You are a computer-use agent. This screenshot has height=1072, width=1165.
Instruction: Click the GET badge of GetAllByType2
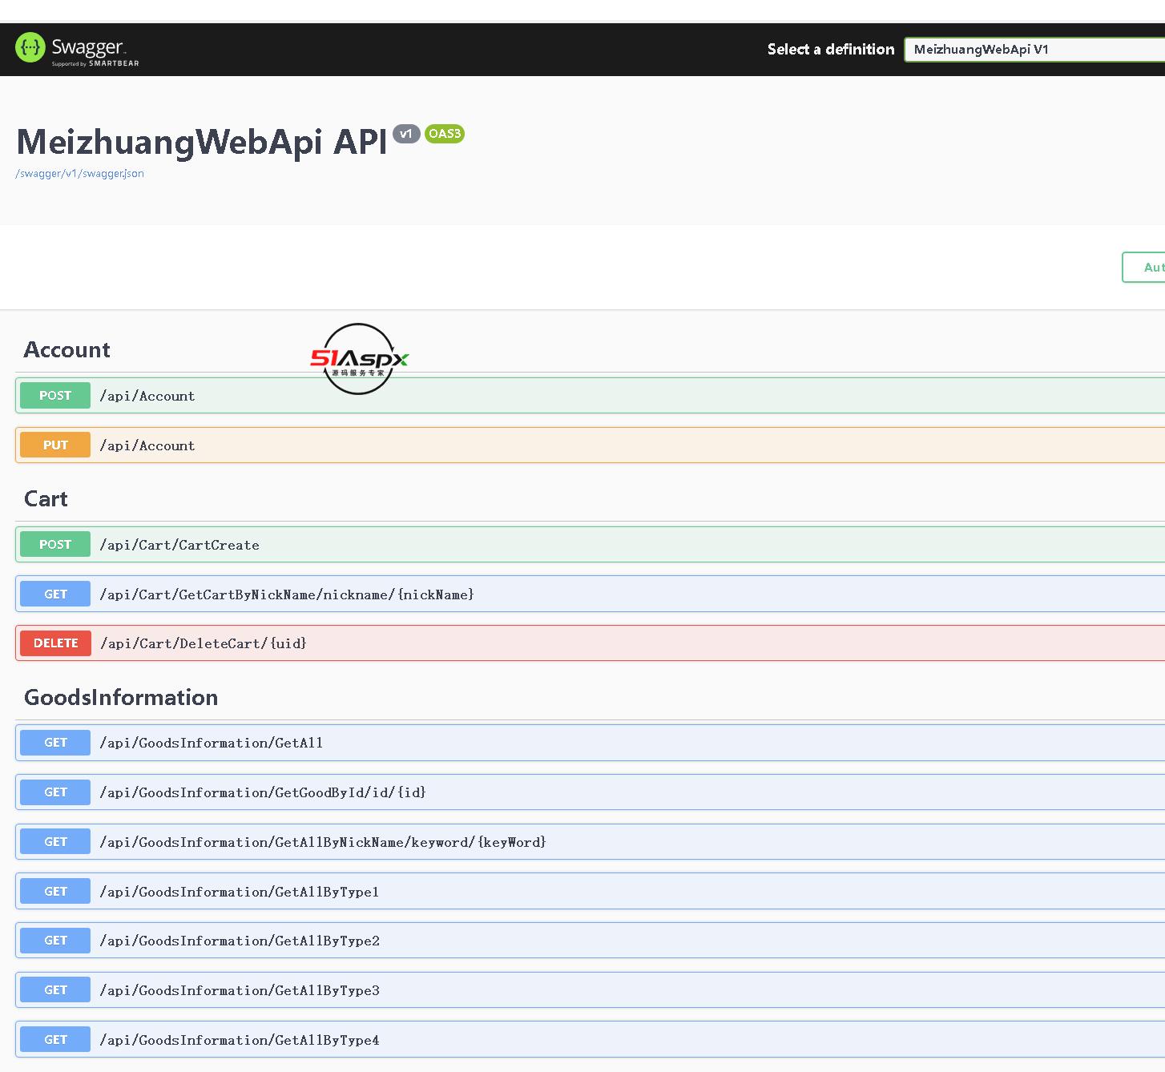click(55, 941)
